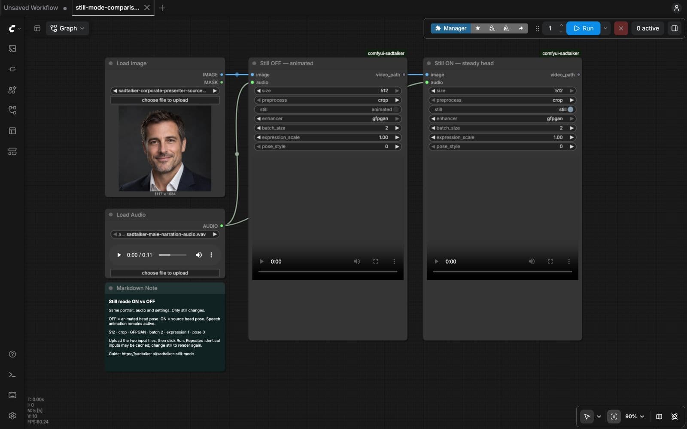Open the generated media assets sidebar icon

point(12,48)
